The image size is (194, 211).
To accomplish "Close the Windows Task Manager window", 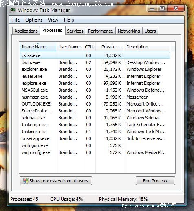I will (x=176, y=9).
